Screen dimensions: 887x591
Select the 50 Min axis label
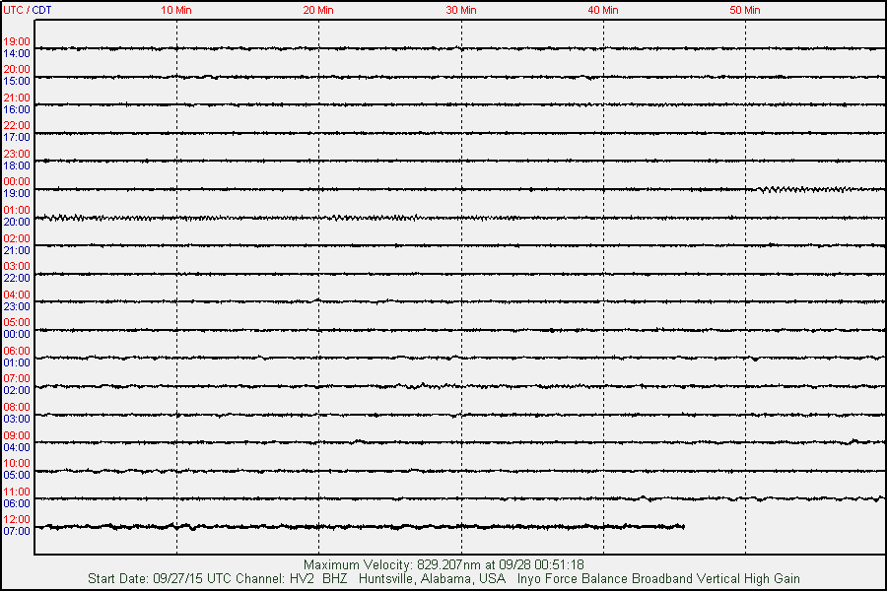745,10
